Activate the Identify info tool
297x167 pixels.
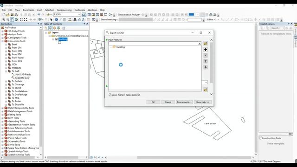pos(56,19)
